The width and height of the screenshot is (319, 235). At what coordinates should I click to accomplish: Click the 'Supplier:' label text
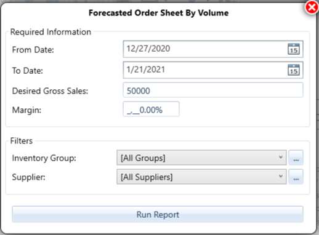[29, 177]
